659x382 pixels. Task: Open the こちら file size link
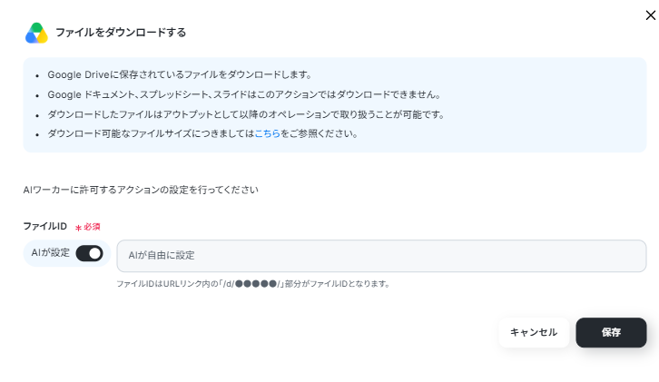tap(267, 133)
